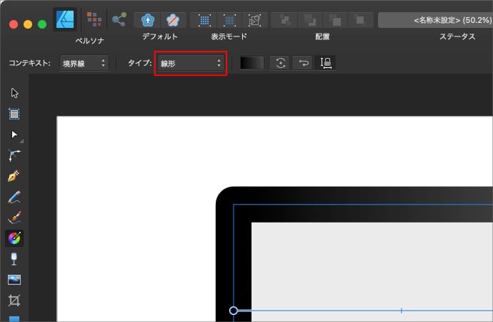Screen dimensions: 493x322
Task: Select the Pen tool
Action: (x=14, y=175)
